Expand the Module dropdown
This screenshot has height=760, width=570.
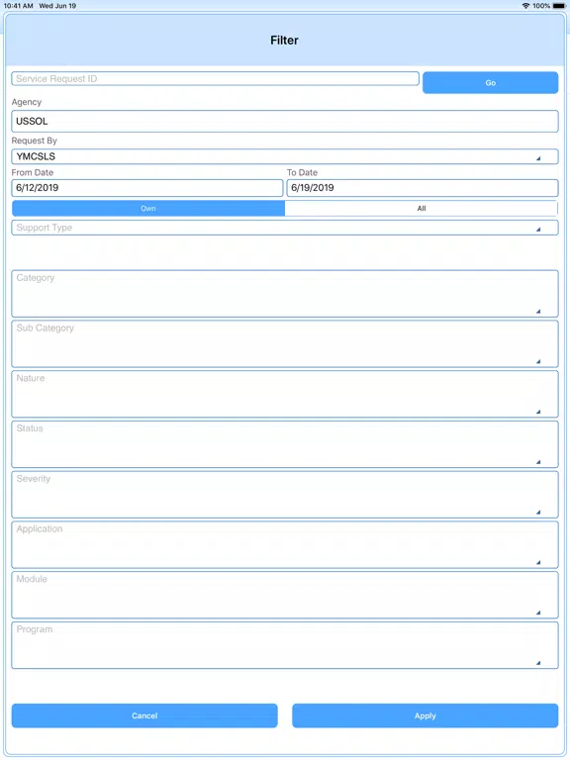pos(285,595)
